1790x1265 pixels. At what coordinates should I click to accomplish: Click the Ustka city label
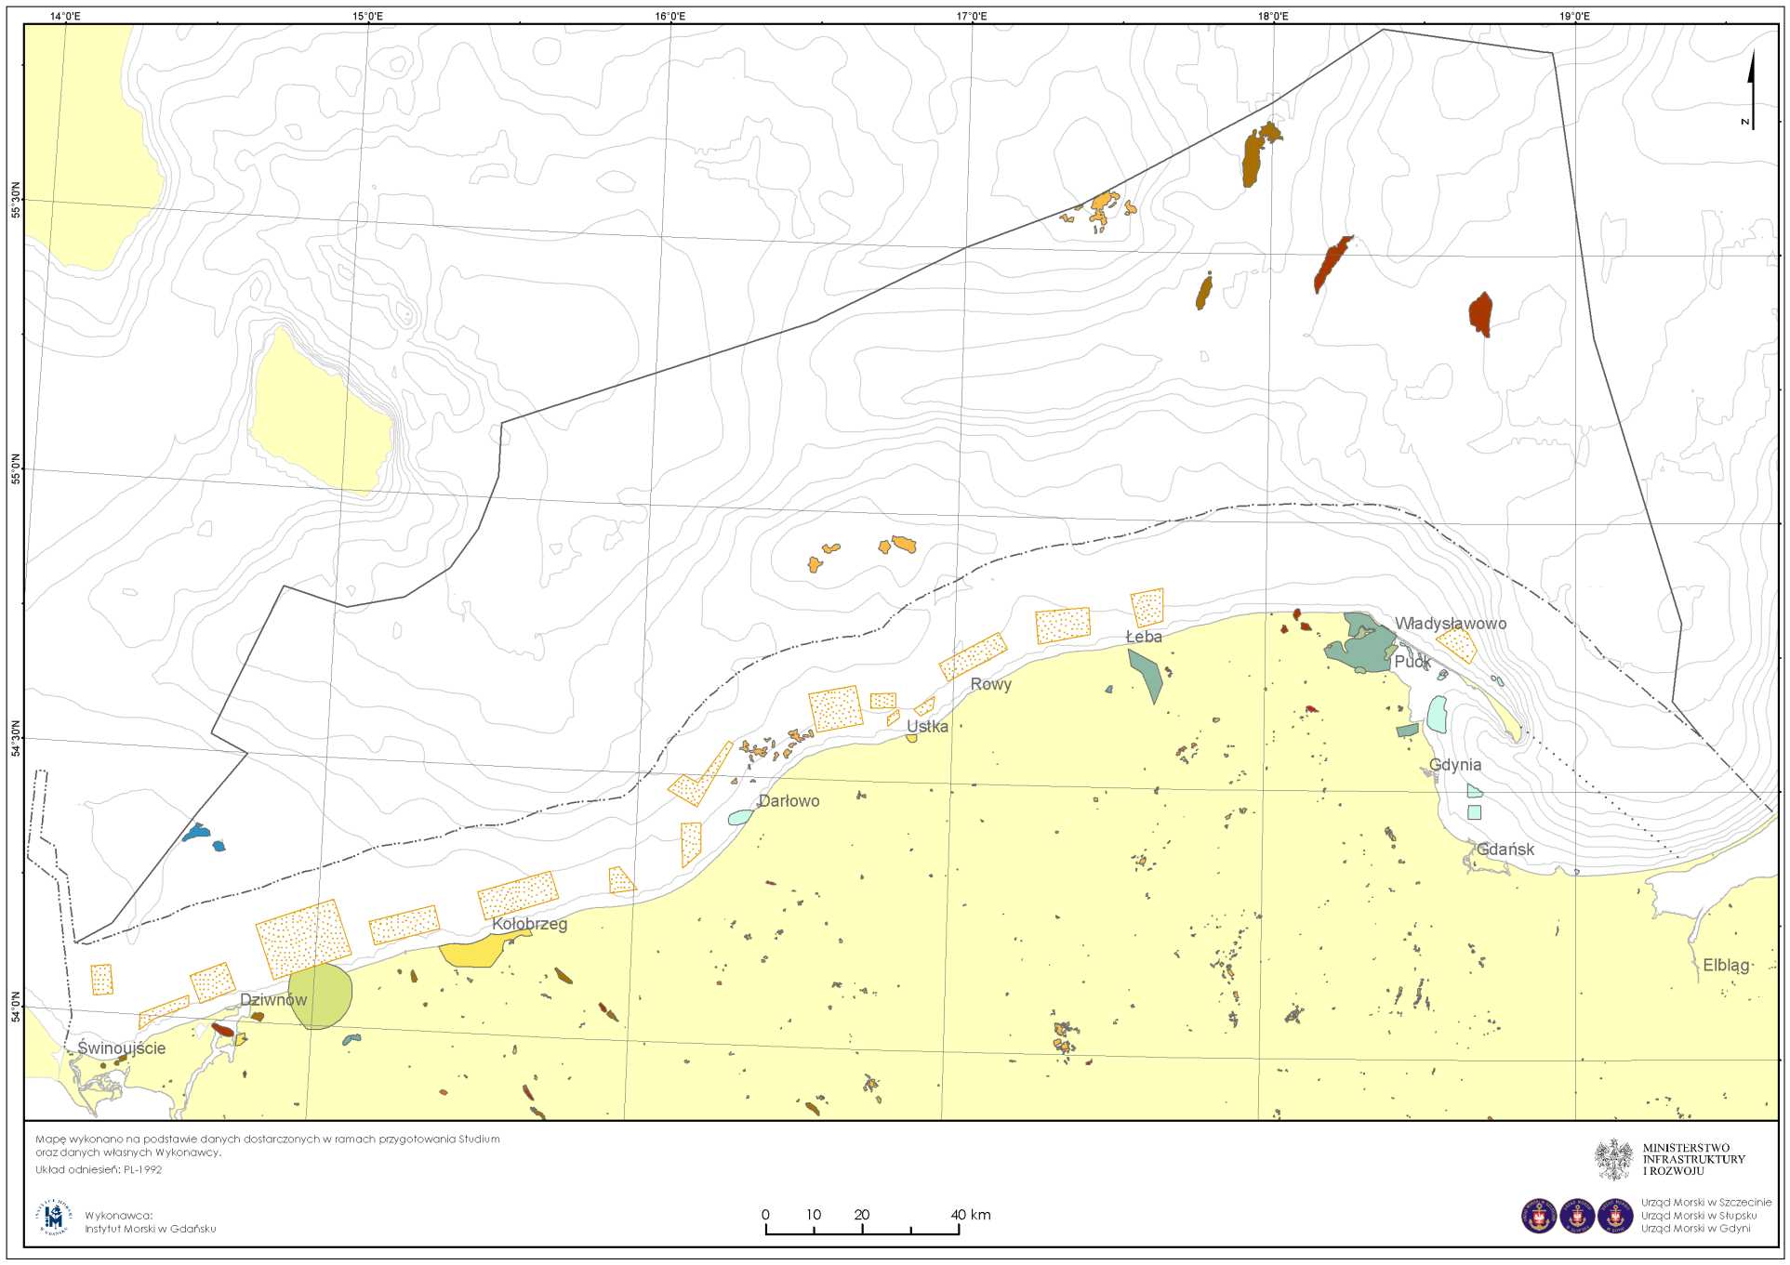[927, 727]
